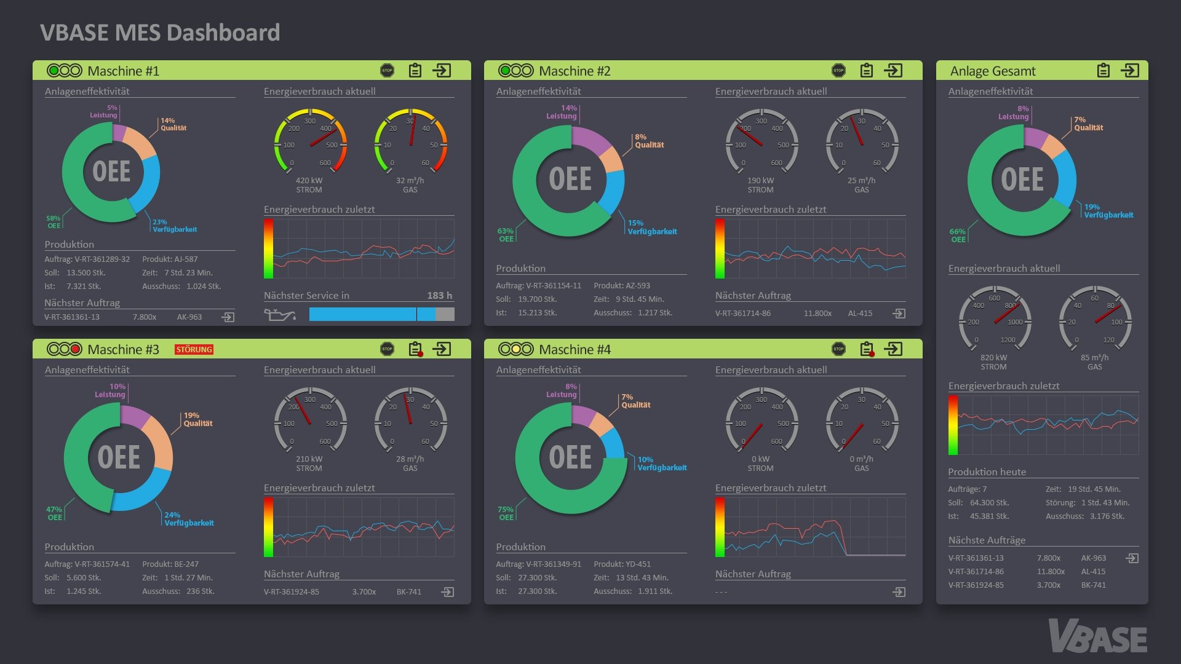1181x664 pixels.
Task: Open the Maschine #1 clipboard report icon
Action: click(x=415, y=71)
